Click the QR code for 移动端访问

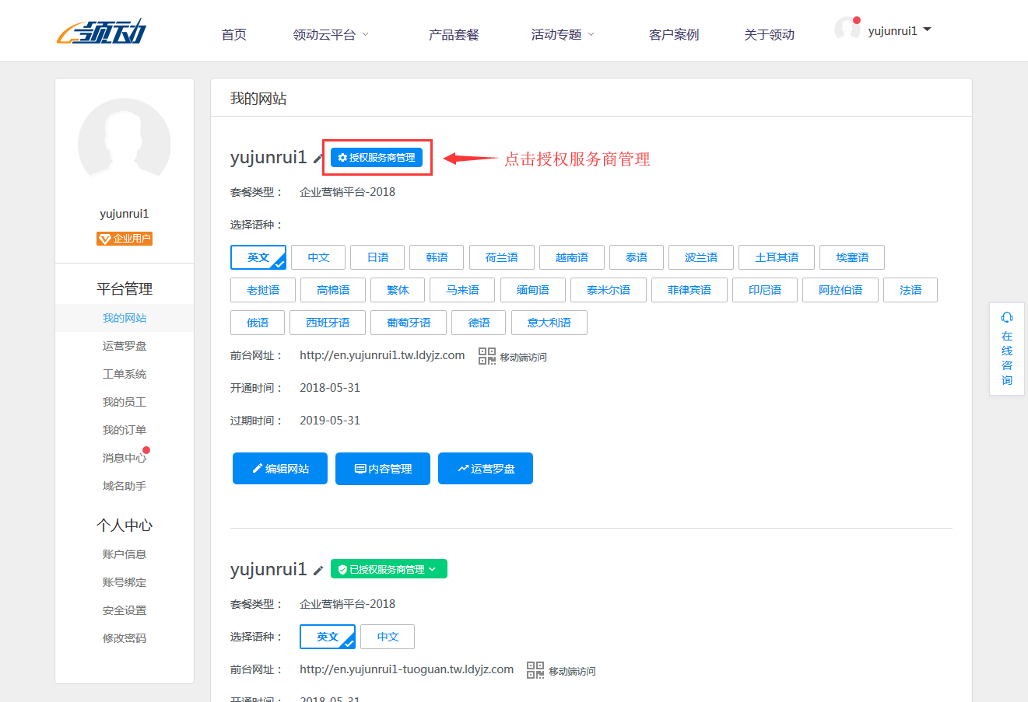click(x=486, y=355)
